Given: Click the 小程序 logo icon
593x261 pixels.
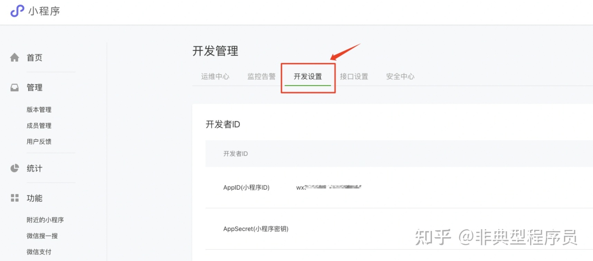Looking at the screenshot, I should [x=17, y=11].
